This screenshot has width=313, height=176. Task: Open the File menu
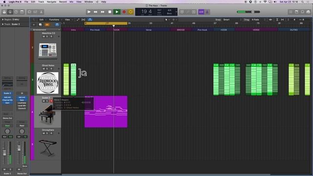point(26,2)
